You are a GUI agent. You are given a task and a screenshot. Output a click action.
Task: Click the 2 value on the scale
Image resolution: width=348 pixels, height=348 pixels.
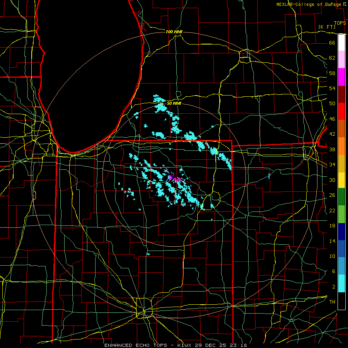[333, 287]
